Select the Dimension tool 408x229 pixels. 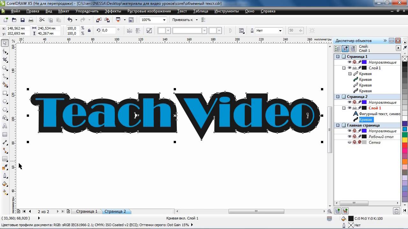pyautogui.click(x=5, y=142)
